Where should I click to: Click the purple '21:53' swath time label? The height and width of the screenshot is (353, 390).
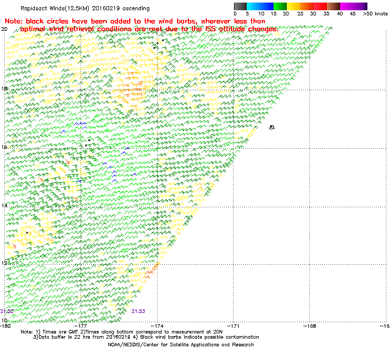138,311
